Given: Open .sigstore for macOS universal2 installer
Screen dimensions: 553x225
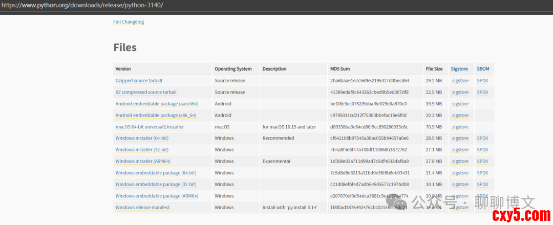Looking at the screenshot, I should pyautogui.click(x=459, y=127).
